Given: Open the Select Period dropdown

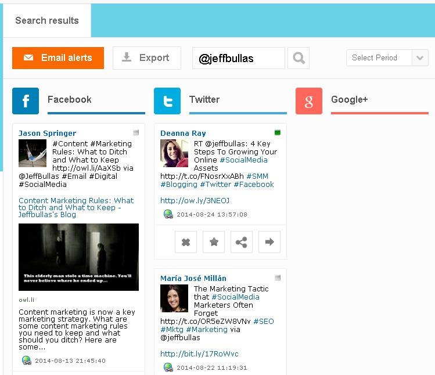Looking at the screenshot, I should 387,57.
